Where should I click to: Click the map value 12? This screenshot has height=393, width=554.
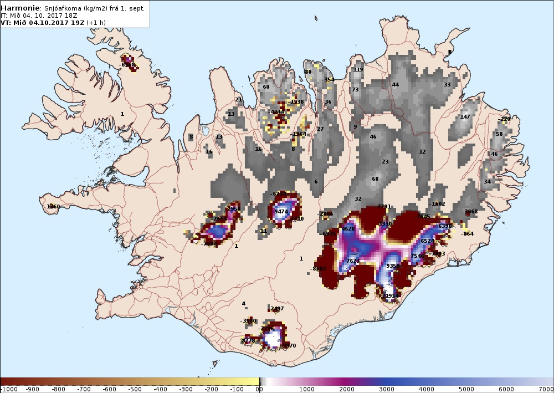(423, 152)
